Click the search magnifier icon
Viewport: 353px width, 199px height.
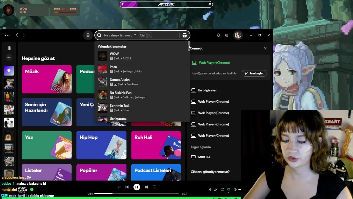pos(99,35)
